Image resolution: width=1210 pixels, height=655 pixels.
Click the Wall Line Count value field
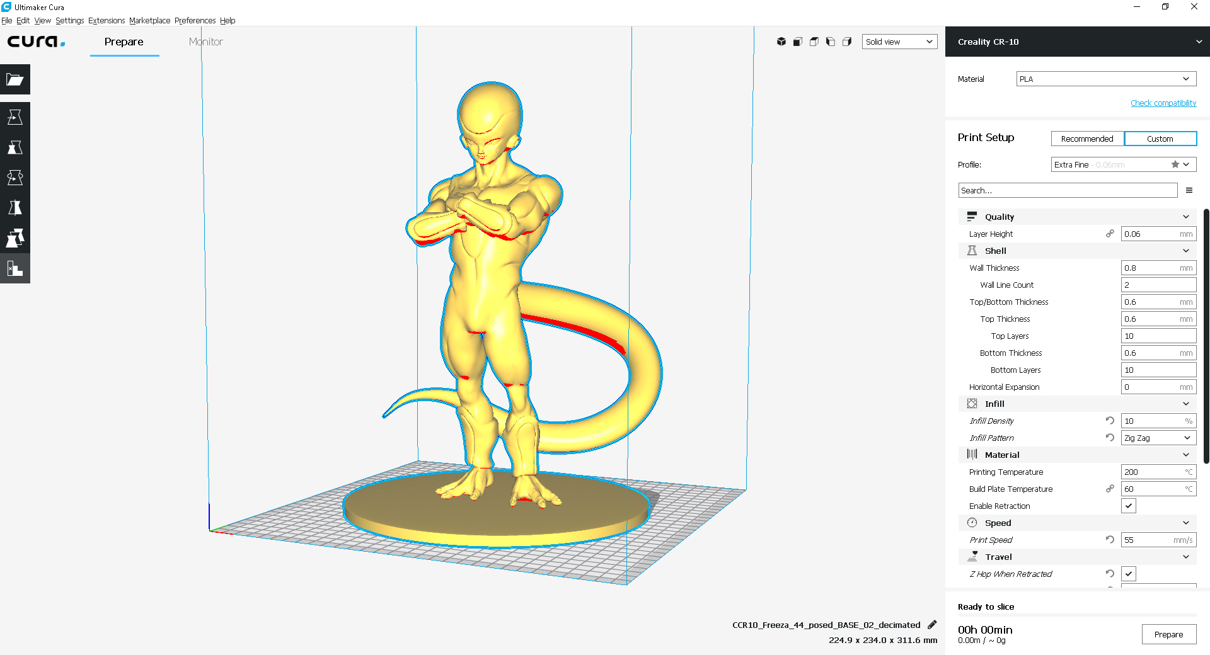point(1158,285)
